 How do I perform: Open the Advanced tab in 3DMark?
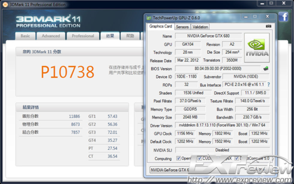51,36
